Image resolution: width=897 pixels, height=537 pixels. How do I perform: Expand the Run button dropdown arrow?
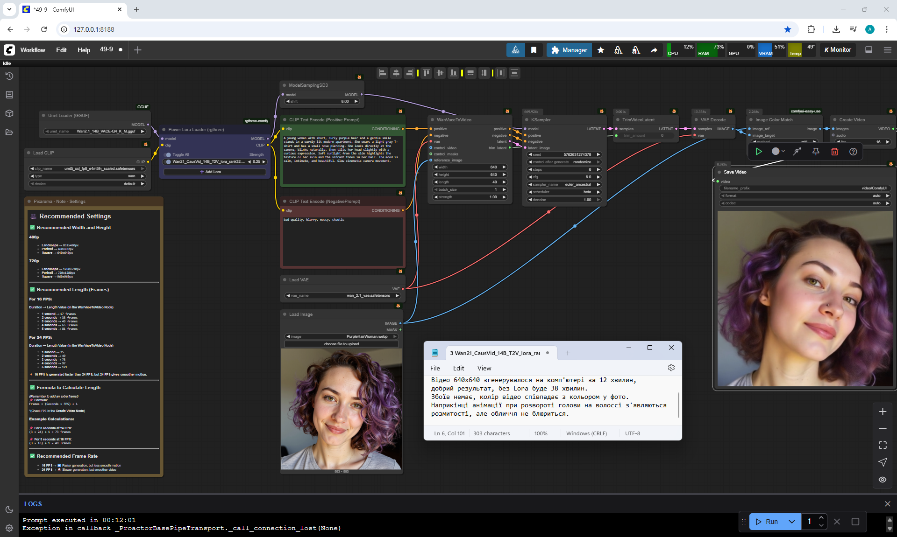click(x=792, y=522)
